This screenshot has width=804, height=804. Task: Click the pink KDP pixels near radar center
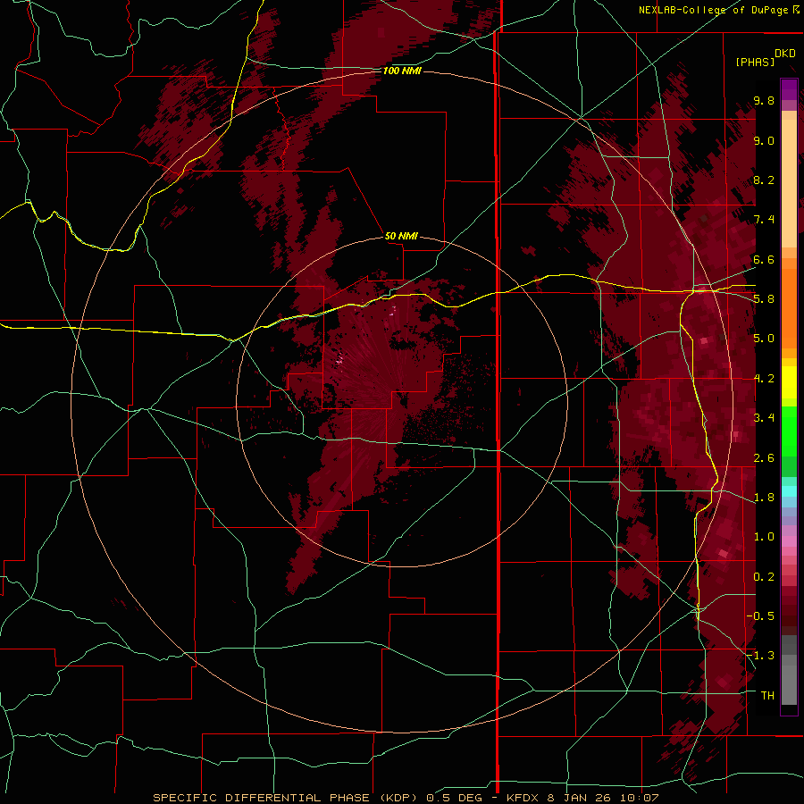pos(339,361)
